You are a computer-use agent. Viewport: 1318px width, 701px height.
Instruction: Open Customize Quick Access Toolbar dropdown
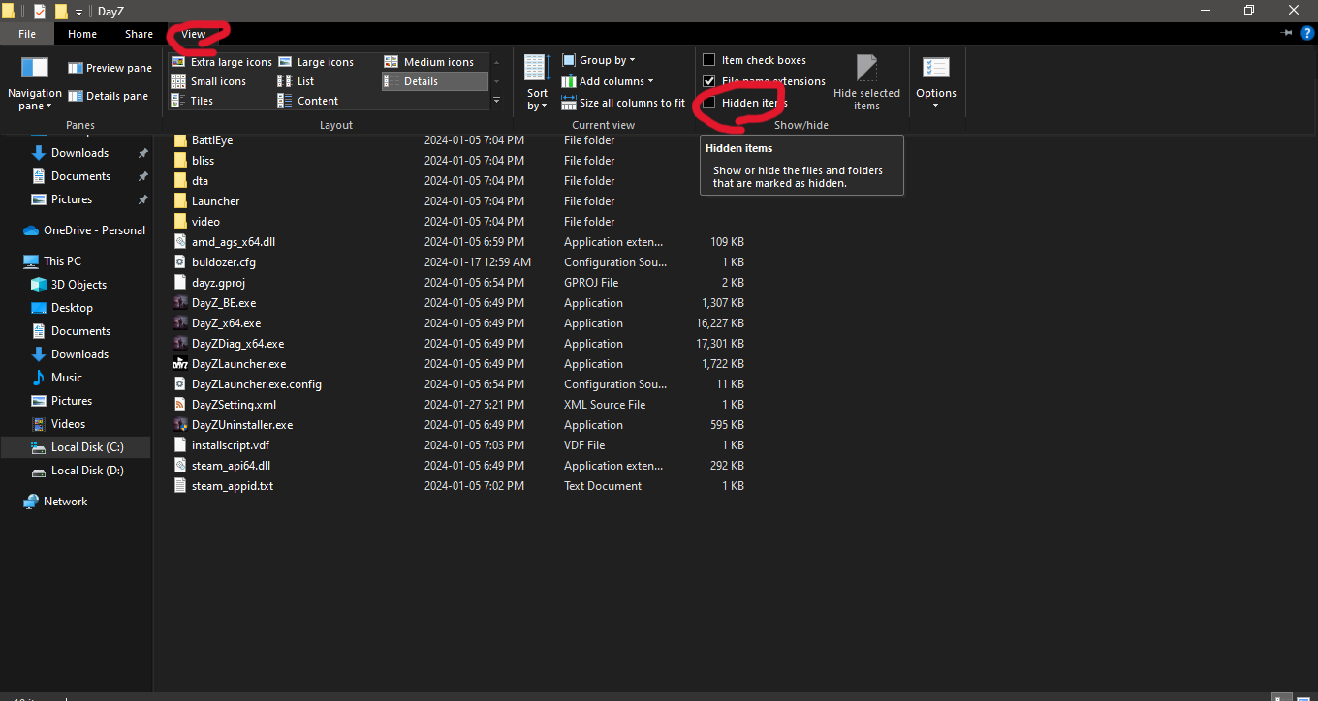78,12
